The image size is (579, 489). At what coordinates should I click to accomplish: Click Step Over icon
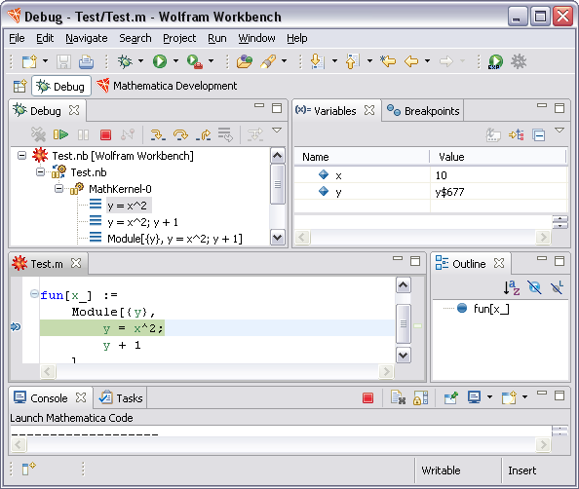point(180,134)
